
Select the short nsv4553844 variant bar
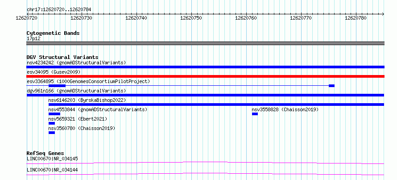(x=54, y=114)
